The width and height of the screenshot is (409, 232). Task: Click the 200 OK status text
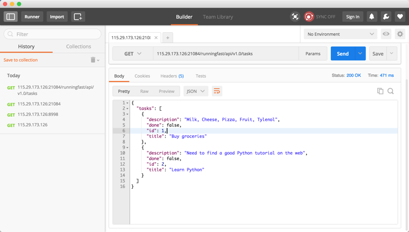tap(354, 75)
